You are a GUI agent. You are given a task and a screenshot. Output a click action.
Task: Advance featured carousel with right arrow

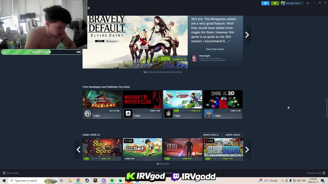247,35
